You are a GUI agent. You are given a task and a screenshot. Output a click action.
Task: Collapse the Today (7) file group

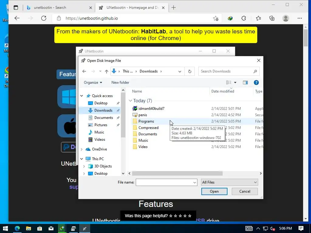(x=130, y=101)
